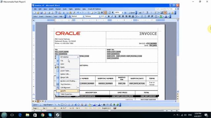Click the Line Style icon
The width and height of the screenshot is (211, 118).
tap(104, 105)
